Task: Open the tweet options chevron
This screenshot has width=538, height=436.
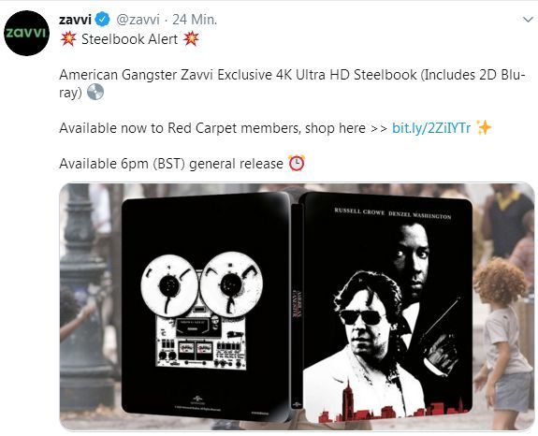Action: point(528,20)
